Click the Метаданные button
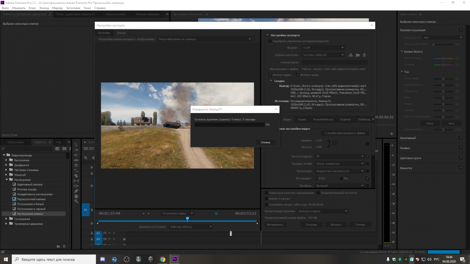 [275, 225]
